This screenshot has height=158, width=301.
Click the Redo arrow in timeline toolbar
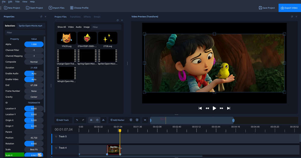click(83, 120)
